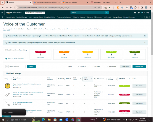
Task: Open the account switcher TrustedEcom United States
Action: coord(35,13)
